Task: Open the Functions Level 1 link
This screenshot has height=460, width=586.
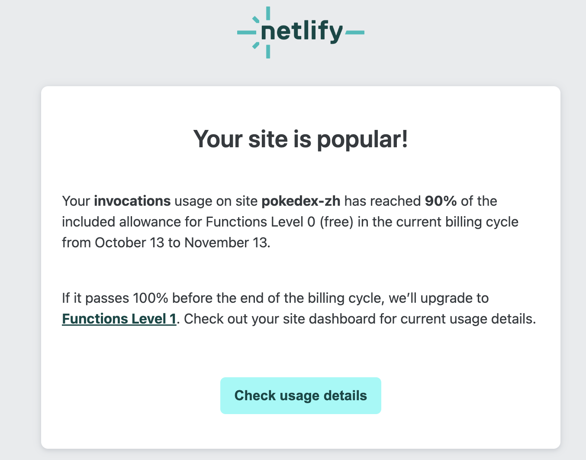Action: 119,319
